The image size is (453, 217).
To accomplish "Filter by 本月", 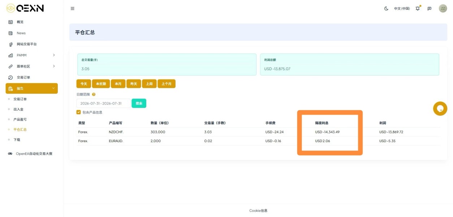I will [x=118, y=84].
